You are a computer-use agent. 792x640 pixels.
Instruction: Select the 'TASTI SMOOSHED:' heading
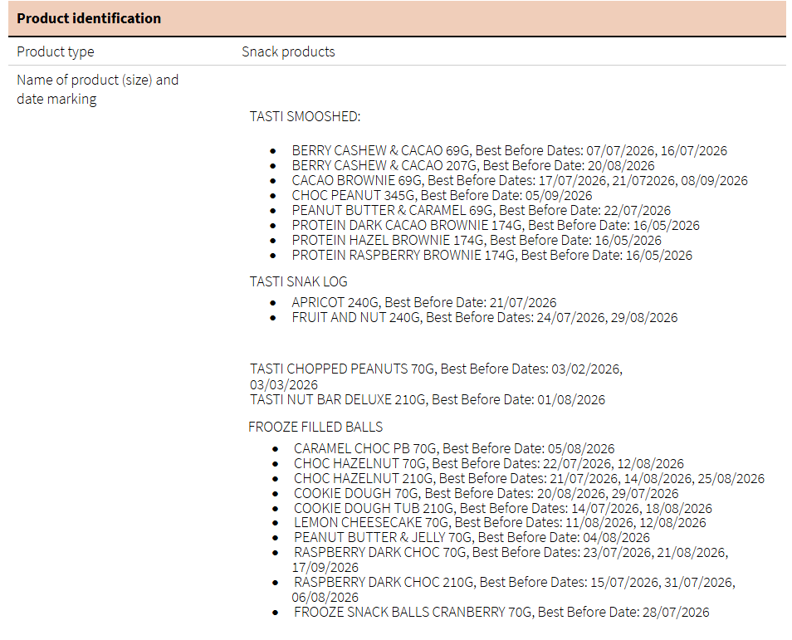pyautogui.click(x=305, y=117)
